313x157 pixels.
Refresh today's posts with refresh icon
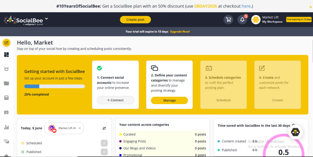(x=104, y=128)
